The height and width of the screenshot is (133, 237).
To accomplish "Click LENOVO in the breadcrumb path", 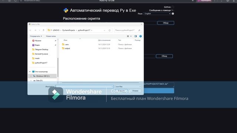I will [56, 30].
